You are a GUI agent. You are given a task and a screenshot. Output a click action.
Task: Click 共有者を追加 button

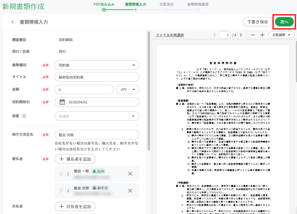point(75,206)
